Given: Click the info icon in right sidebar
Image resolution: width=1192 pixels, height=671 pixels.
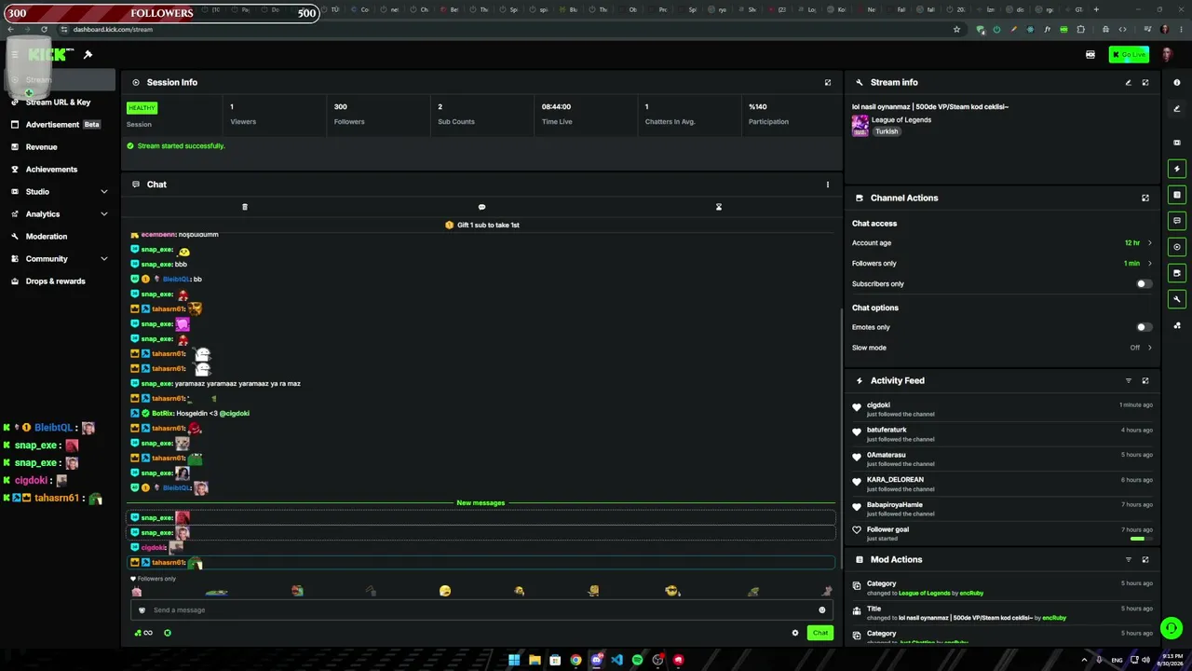Looking at the screenshot, I should [1177, 82].
